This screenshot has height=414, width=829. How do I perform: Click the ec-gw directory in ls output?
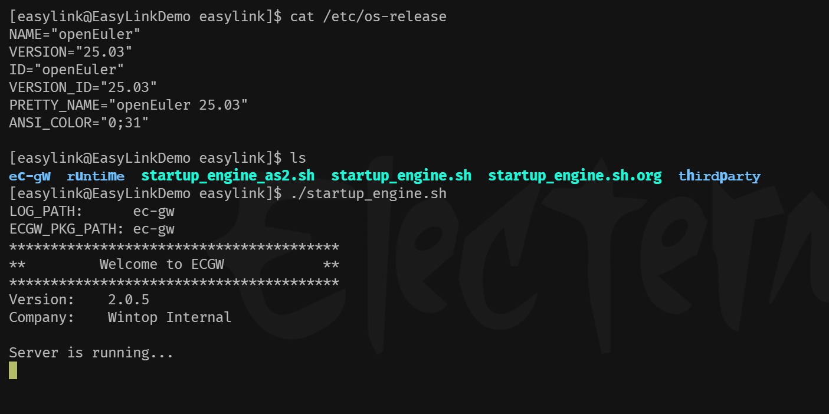[30, 176]
